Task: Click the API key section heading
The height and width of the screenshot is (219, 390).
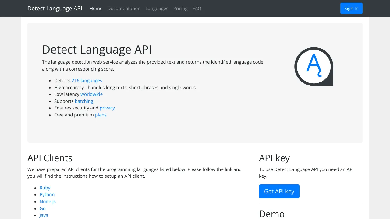Action: 275,158
